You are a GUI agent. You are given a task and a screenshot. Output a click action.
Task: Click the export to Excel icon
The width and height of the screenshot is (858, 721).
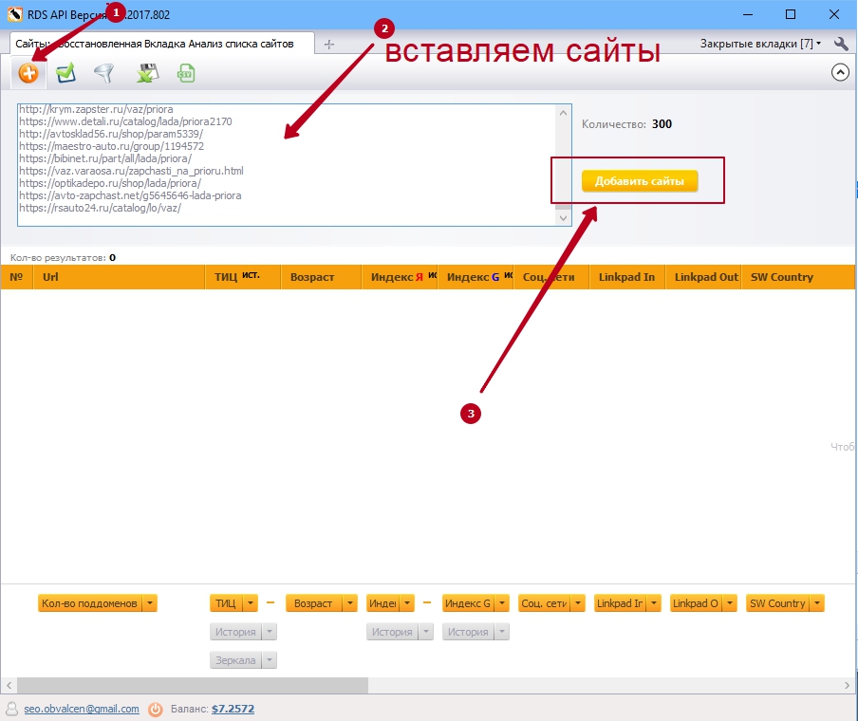click(147, 73)
